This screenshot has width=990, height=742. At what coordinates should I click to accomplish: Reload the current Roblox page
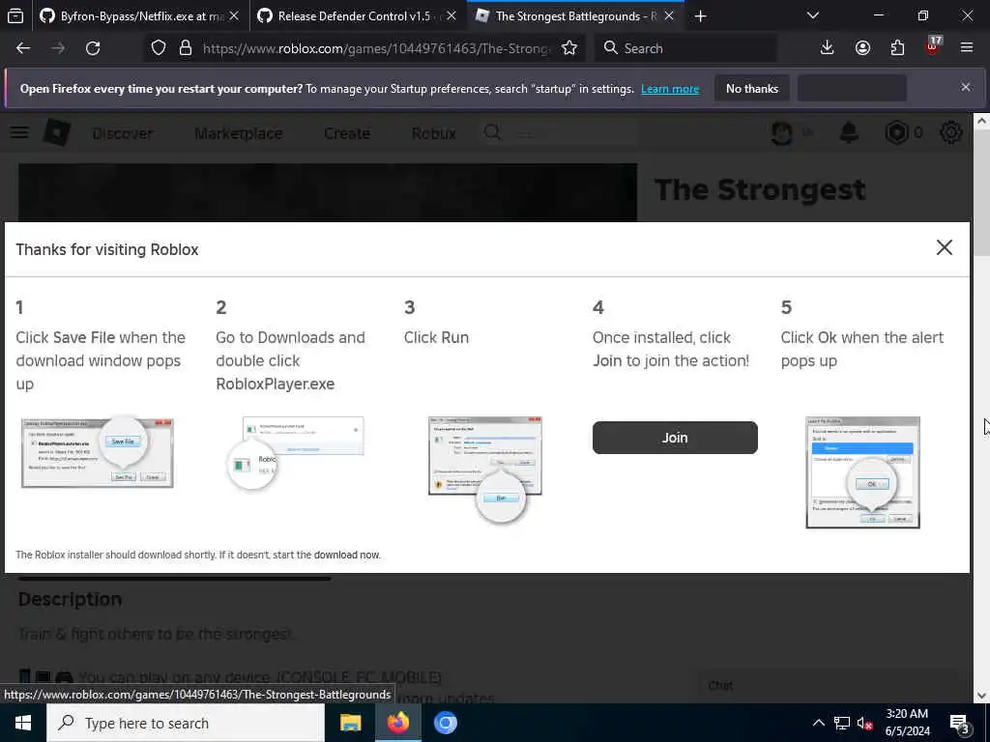pyautogui.click(x=93, y=48)
